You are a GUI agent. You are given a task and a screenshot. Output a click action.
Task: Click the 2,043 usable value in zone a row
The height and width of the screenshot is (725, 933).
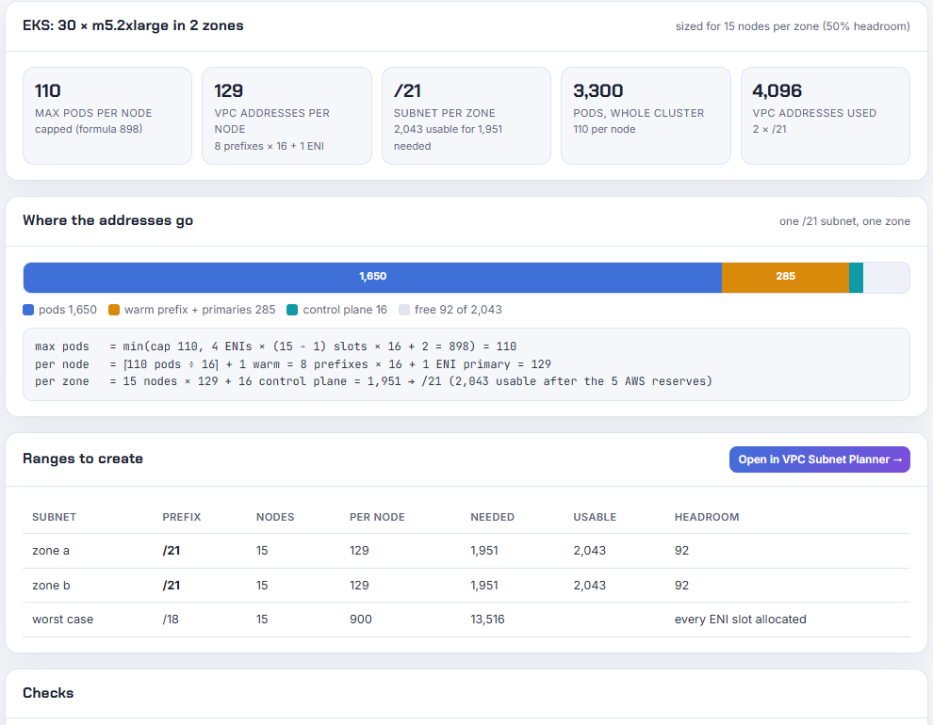point(589,551)
